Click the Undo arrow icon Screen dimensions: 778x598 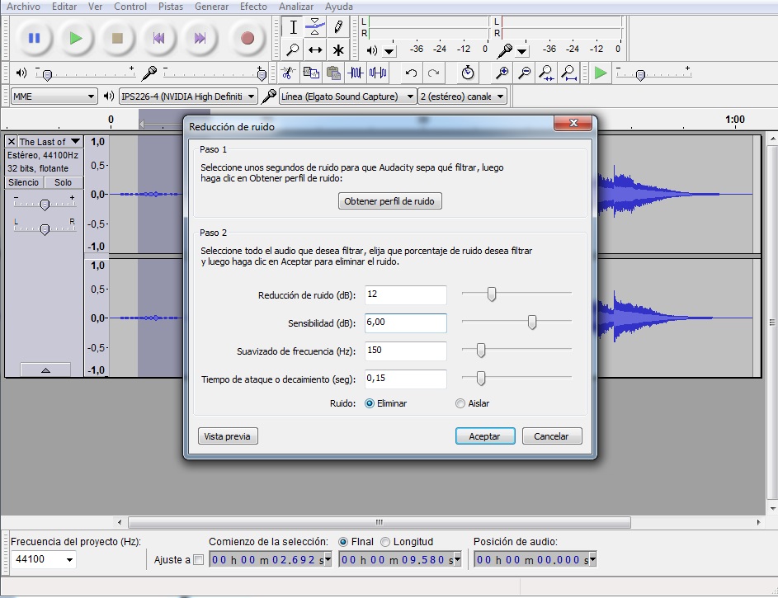pos(411,73)
